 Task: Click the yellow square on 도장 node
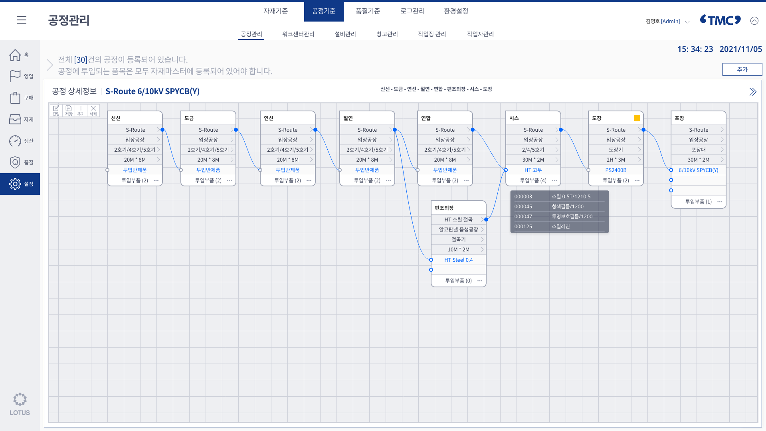(637, 118)
